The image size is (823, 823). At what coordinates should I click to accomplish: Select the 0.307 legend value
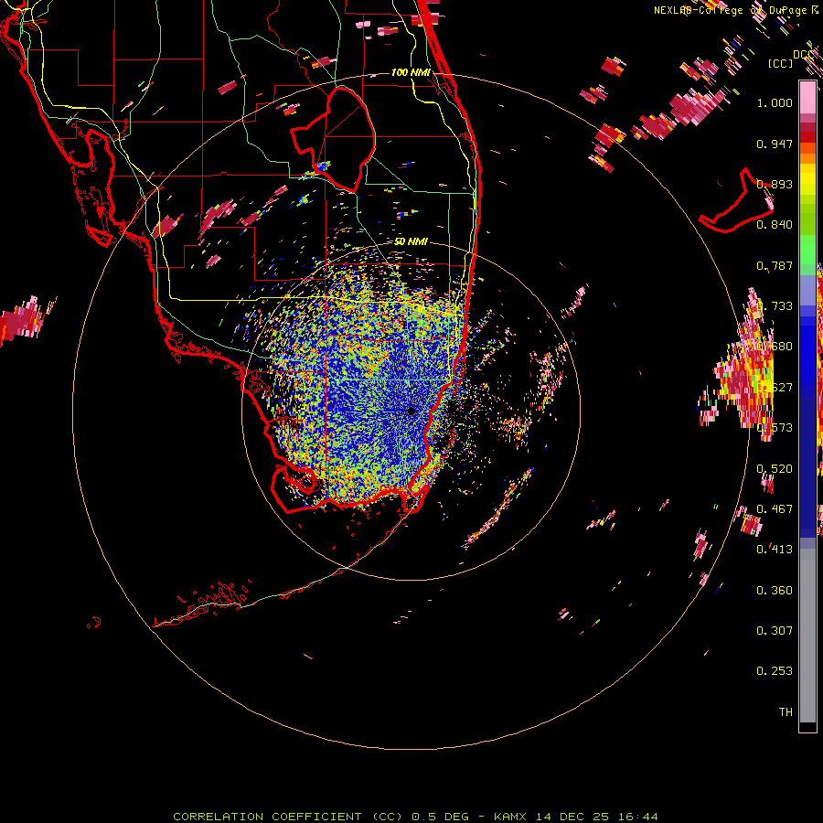pyautogui.click(x=775, y=631)
